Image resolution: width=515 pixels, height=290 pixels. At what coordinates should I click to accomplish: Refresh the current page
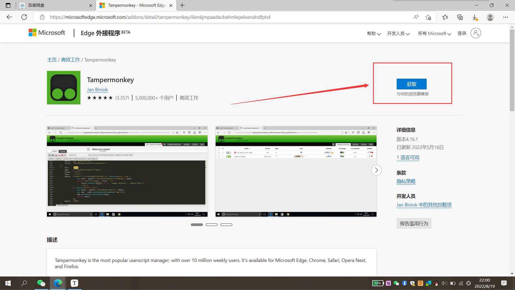click(24, 17)
